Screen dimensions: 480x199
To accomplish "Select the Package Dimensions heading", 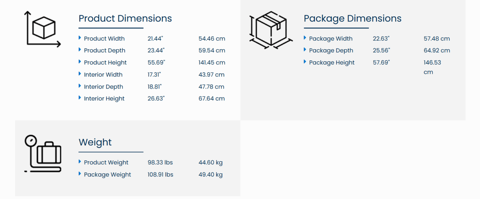I will coord(352,18).
